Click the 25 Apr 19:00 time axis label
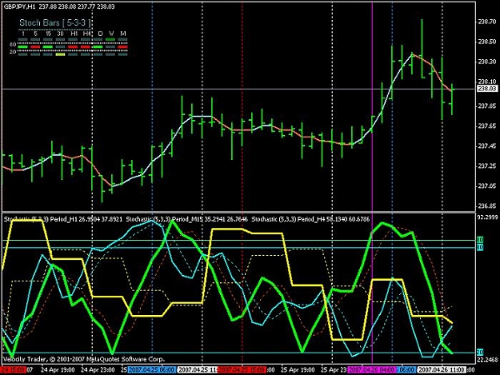The image size is (500, 375). [x=298, y=370]
